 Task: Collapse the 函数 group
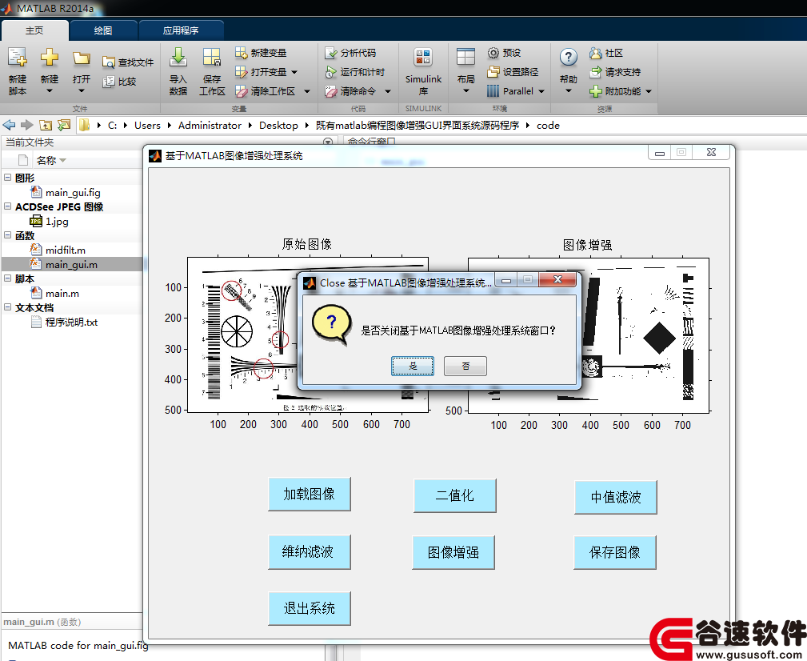8,235
